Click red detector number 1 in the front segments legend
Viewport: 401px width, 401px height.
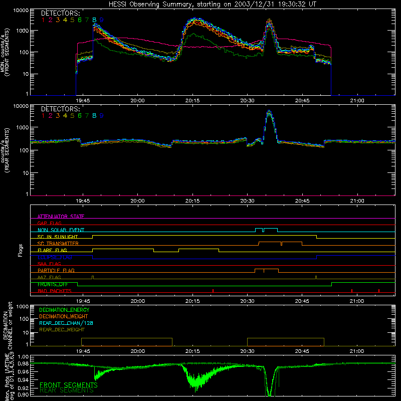click(43, 20)
